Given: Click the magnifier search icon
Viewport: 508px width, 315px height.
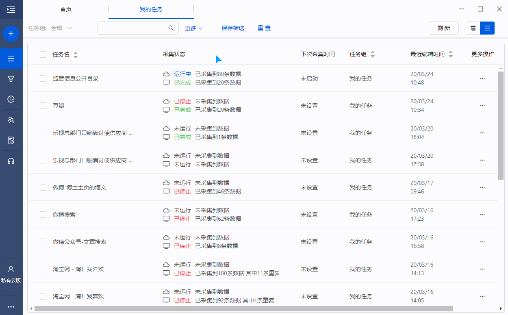Looking at the screenshot, I should pos(171,28).
